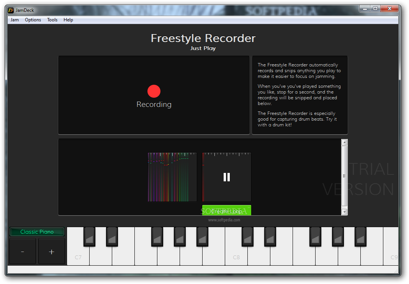Screen dimensions: 409x284
Task: Play the C7 white piano key
Action: pyautogui.click(x=78, y=256)
